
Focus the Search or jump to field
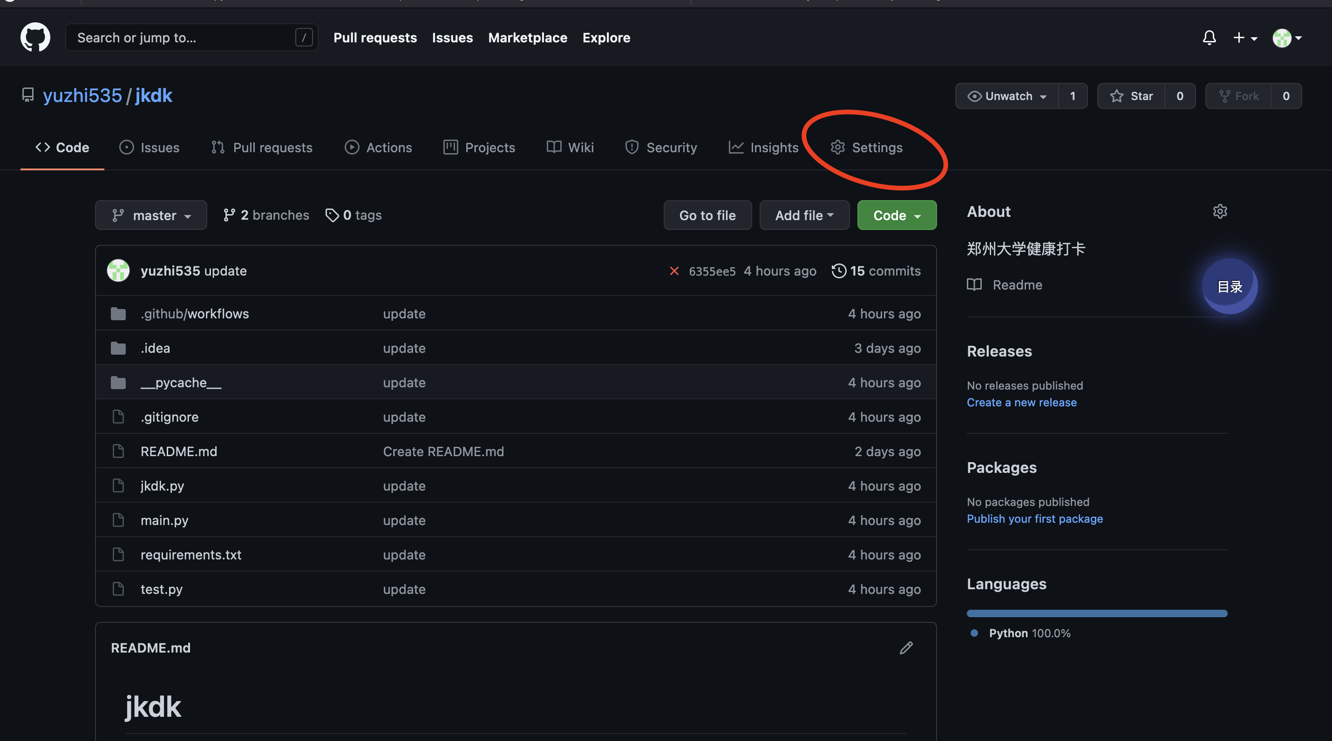pos(191,37)
